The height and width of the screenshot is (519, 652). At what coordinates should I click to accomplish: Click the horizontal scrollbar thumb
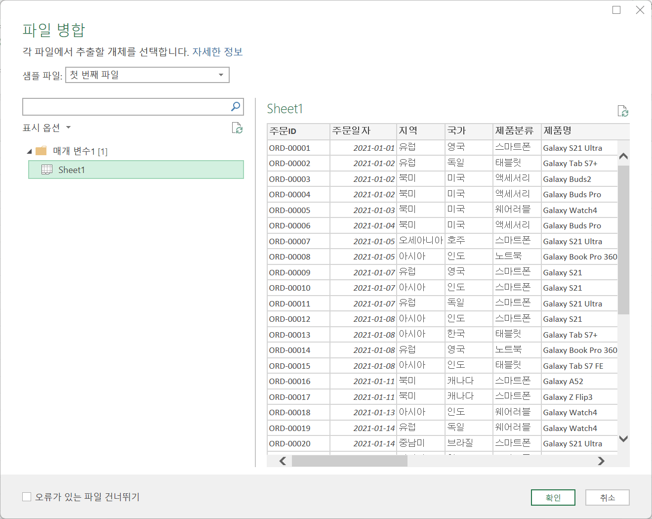[x=350, y=461]
